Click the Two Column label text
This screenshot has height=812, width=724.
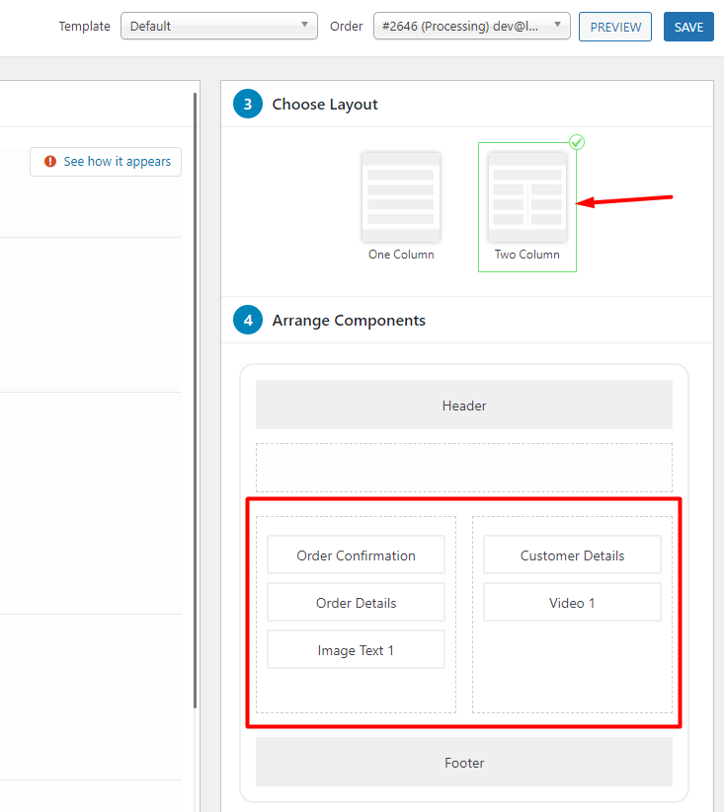coord(527,255)
